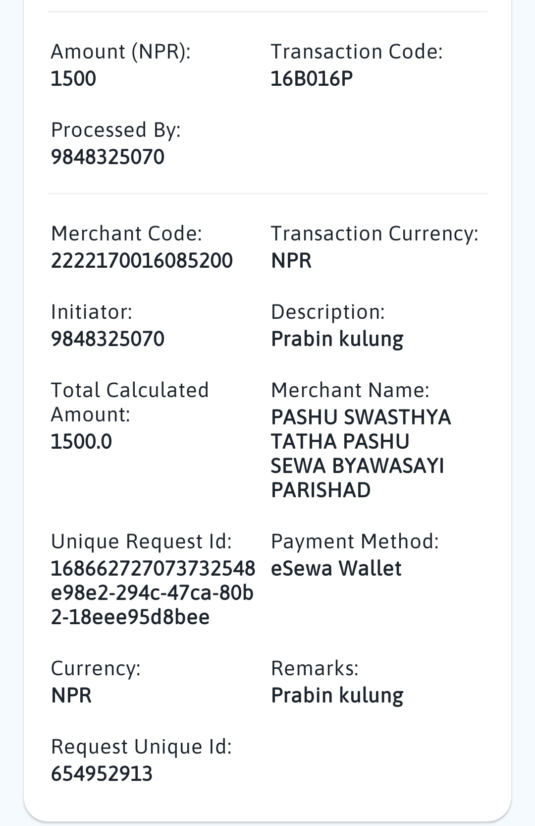This screenshot has width=535, height=826.
Task: Tap Total Calculated Amount 1500.0
Action: click(x=81, y=442)
